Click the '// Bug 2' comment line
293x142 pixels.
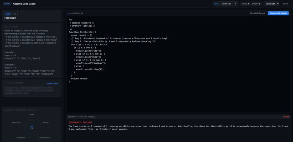(x=113, y=42)
